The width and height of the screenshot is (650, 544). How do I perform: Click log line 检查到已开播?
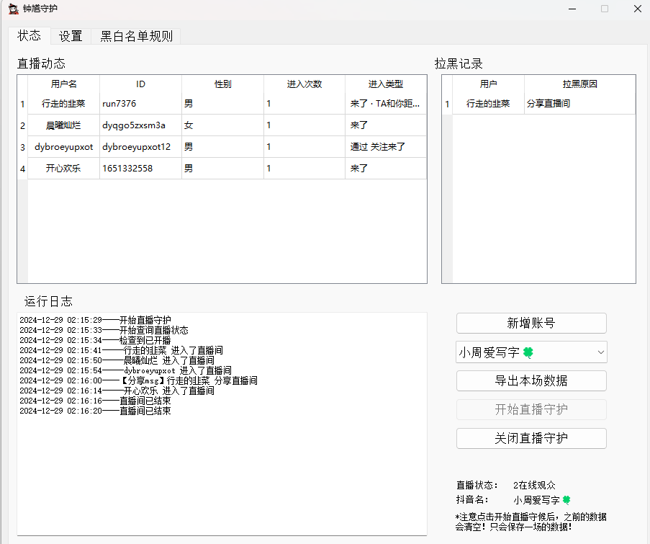pos(95,340)
